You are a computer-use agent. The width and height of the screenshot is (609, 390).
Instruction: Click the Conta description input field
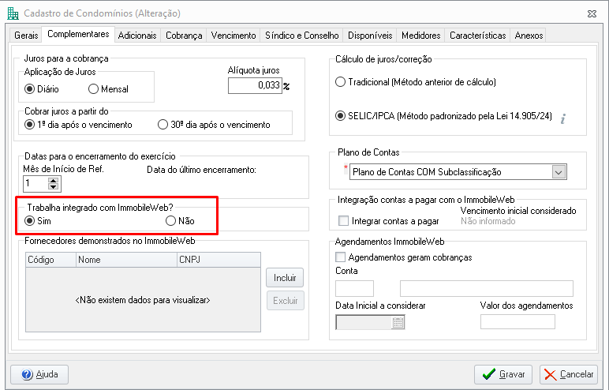click(x=486, y=288)
